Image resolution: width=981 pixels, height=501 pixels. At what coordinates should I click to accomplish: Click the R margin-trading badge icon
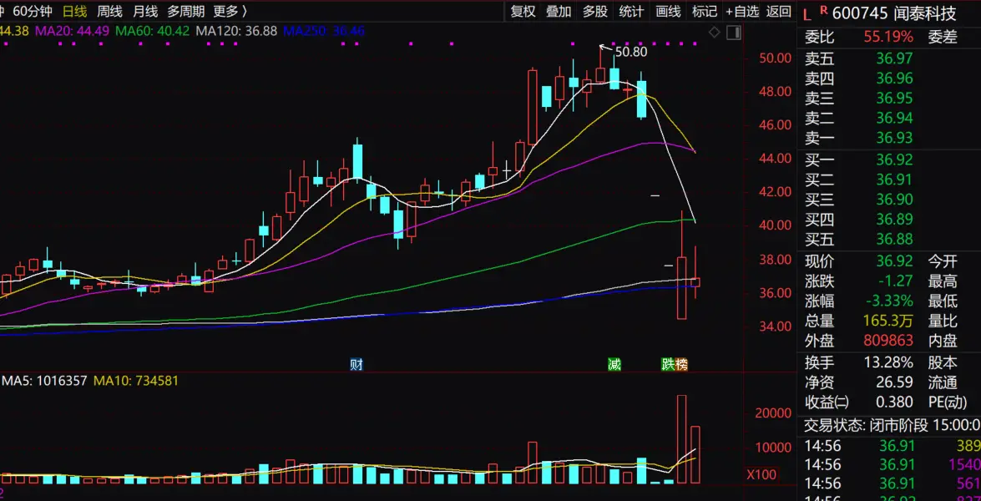point(823,10)
